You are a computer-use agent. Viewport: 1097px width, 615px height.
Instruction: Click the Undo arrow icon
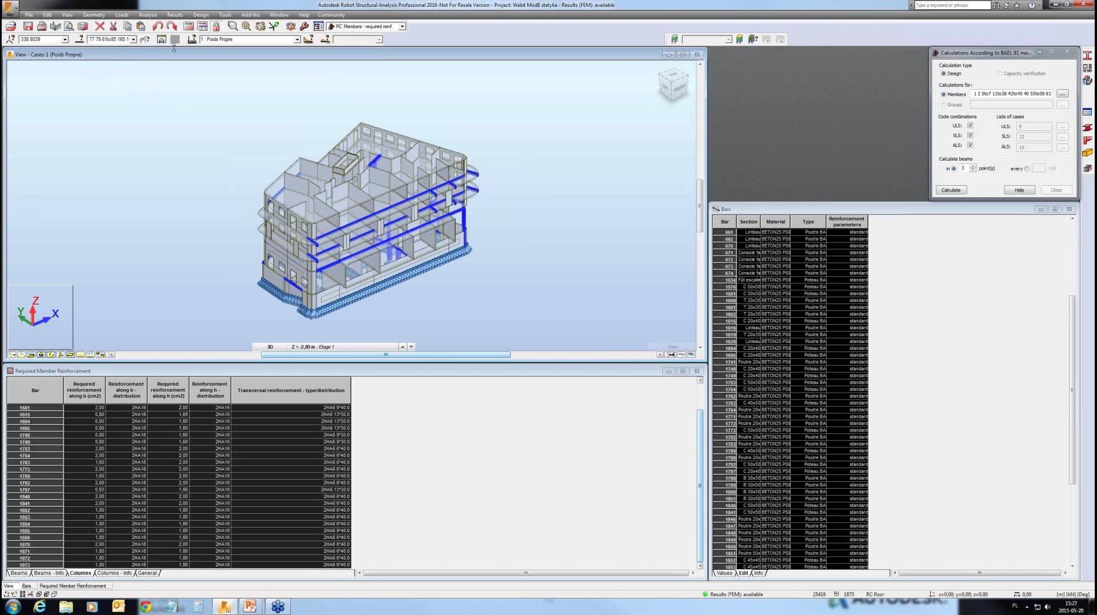pyautogui.click(x=156, y=25)
